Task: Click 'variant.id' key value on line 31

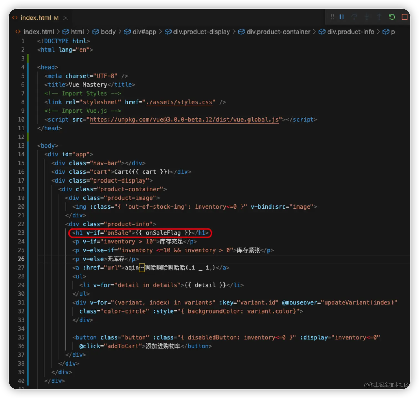Action: [x=257, y=302]
